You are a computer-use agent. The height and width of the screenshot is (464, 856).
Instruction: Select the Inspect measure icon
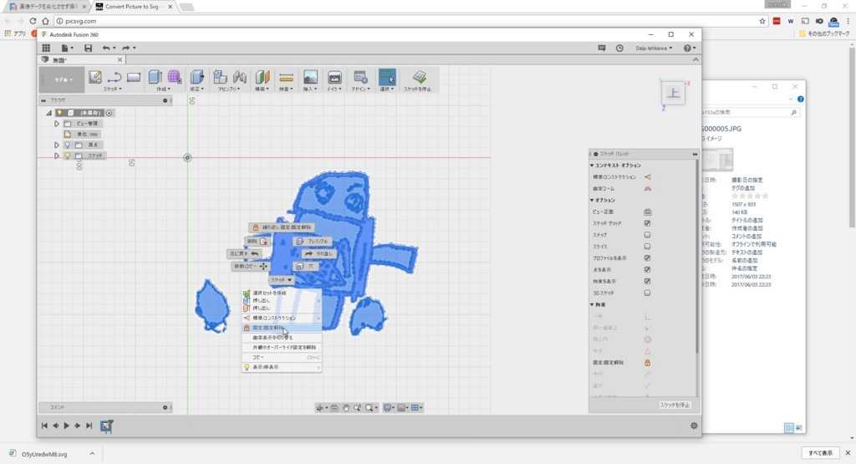(x=286, y=77)
